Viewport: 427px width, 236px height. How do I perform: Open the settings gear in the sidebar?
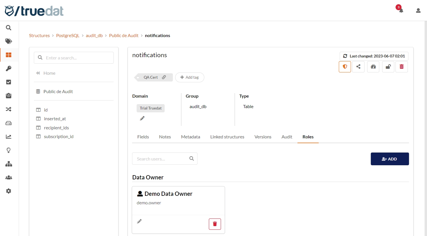click(x=9, y=191)
